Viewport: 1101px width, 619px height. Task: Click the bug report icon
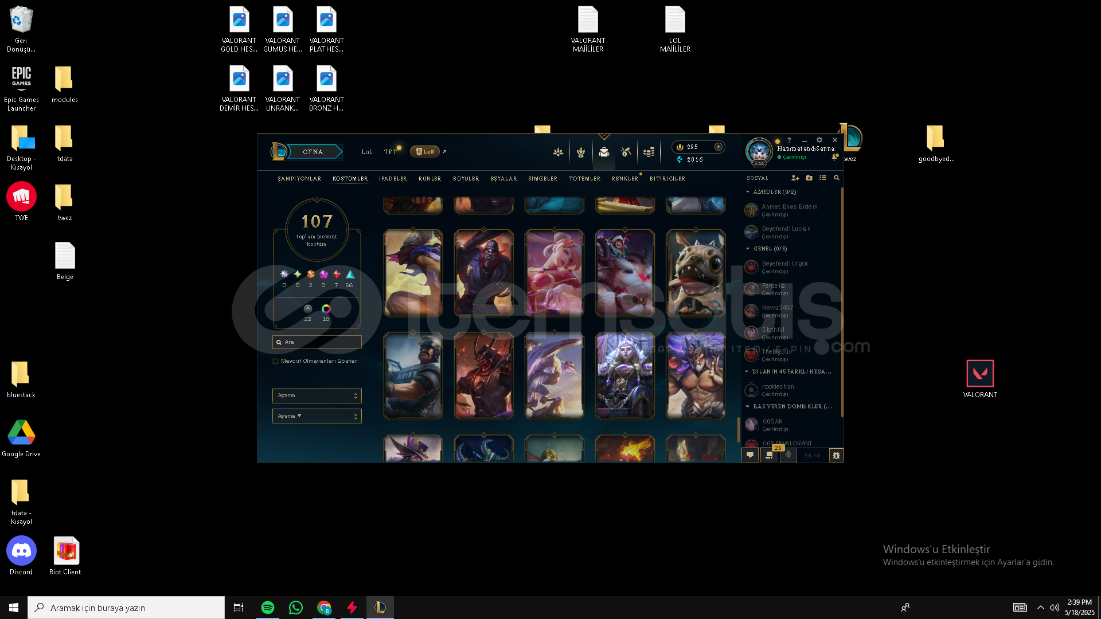(836, 455)
